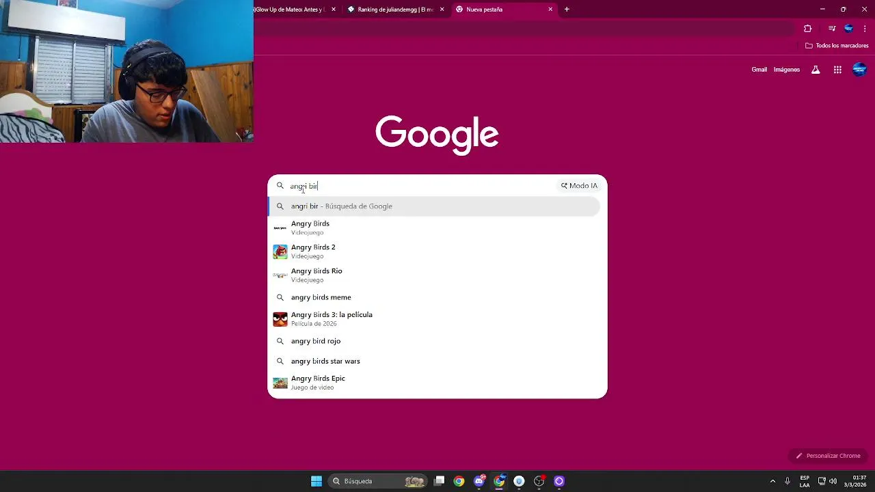Image resolution: width=875 pixels, height=492 pixels.
Task: Open the Imágenes link
Action: coord(787,70)
